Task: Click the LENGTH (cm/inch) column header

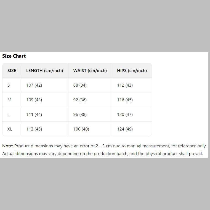Action: pos(44,71)
